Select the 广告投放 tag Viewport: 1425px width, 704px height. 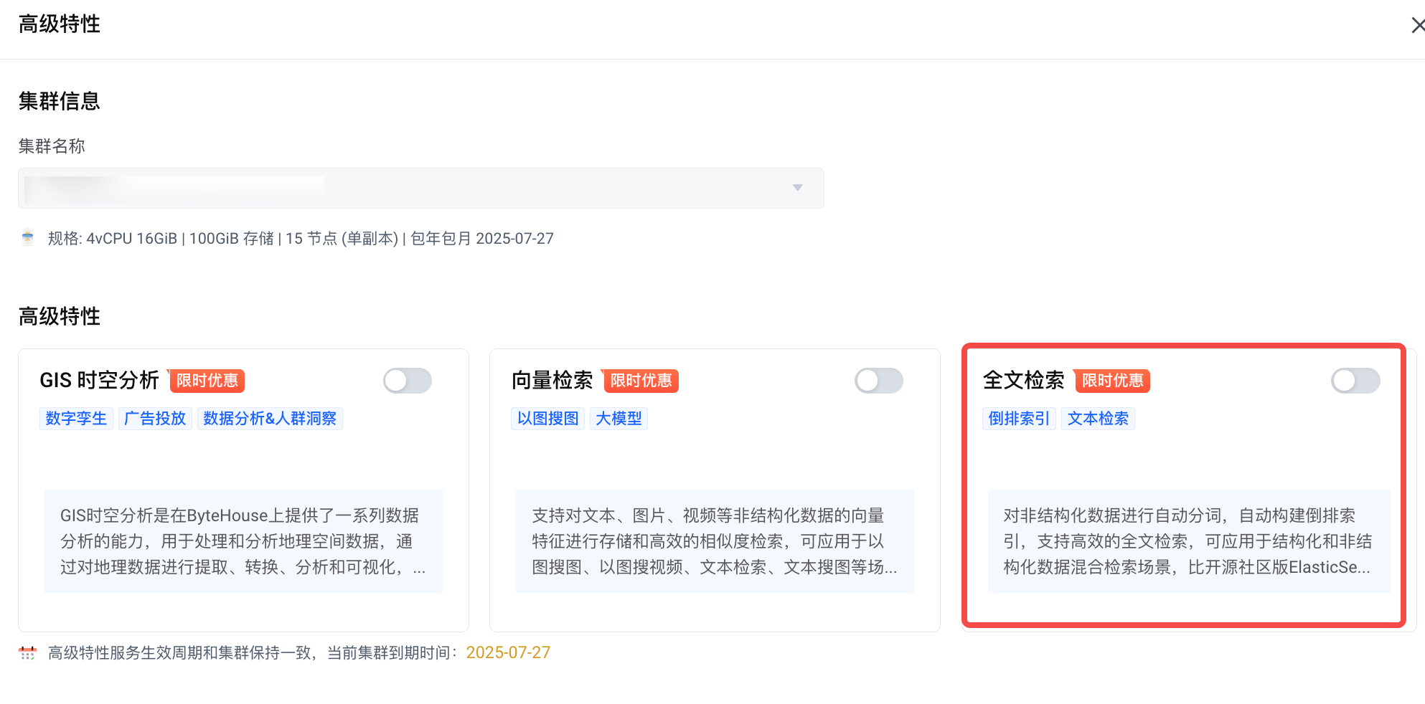pos(155,419)
